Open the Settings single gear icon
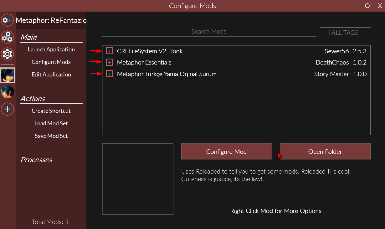This screenshot has height=229, width=385. 8,54
